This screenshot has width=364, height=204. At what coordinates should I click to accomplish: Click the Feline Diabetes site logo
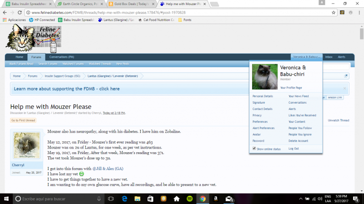point(33,38)
